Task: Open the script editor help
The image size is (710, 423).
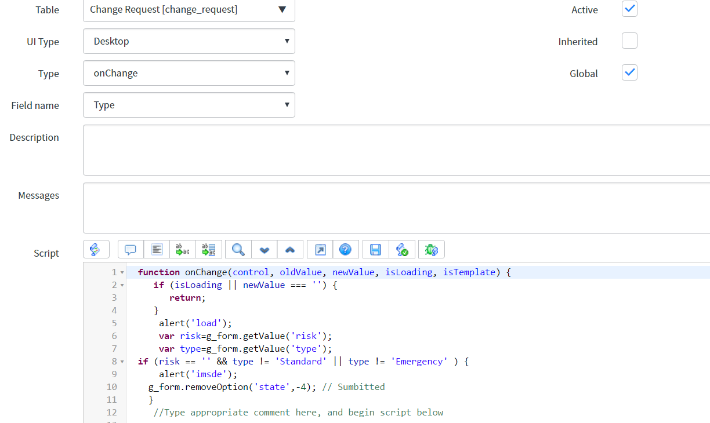Action: pos(346,249)
